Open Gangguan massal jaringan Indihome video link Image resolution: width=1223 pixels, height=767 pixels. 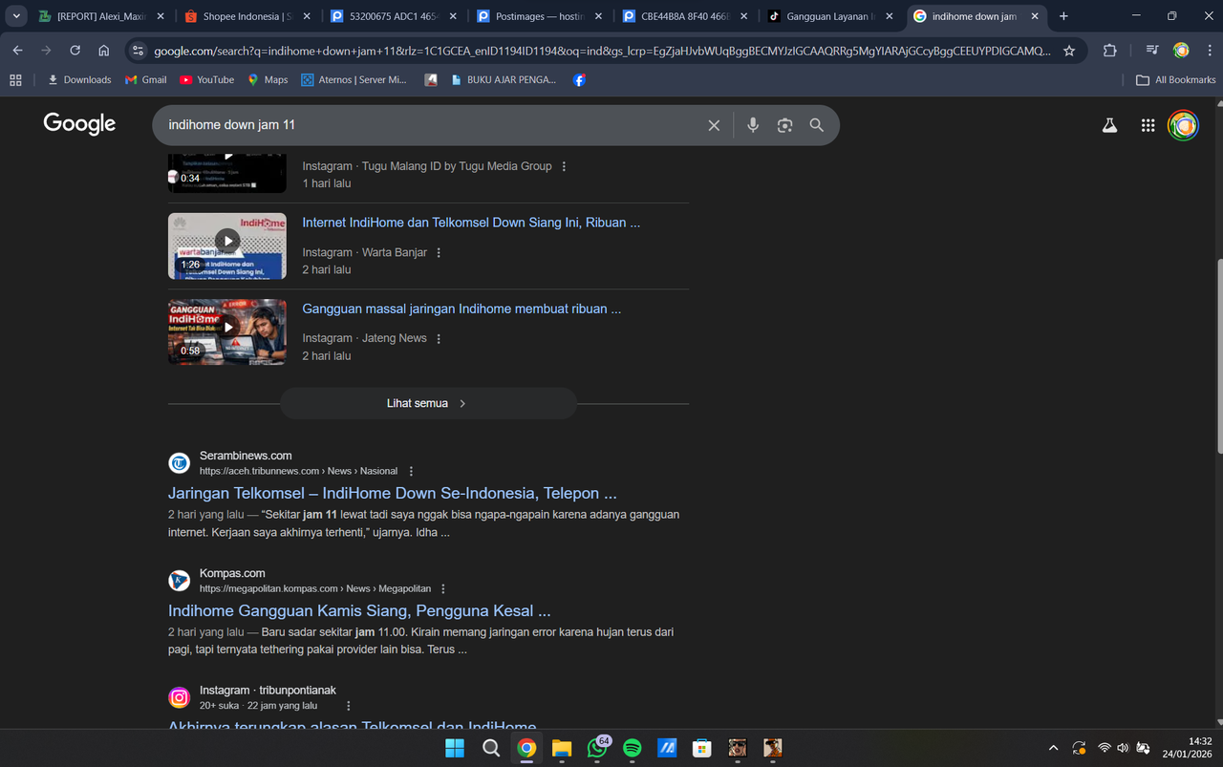pyautogui.click(x=461, y=309)
